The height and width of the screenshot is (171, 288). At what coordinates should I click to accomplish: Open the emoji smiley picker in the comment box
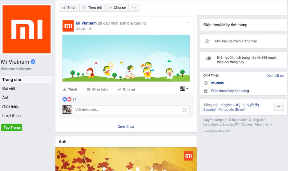tap(184, 110)
